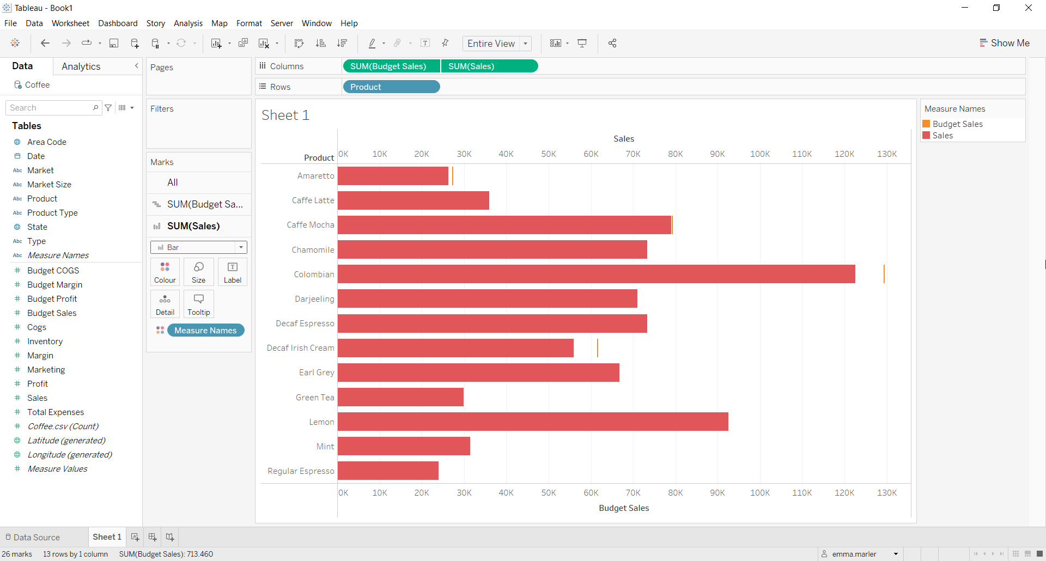Click the Swap Rows and Columns icon

pos(299,43)
